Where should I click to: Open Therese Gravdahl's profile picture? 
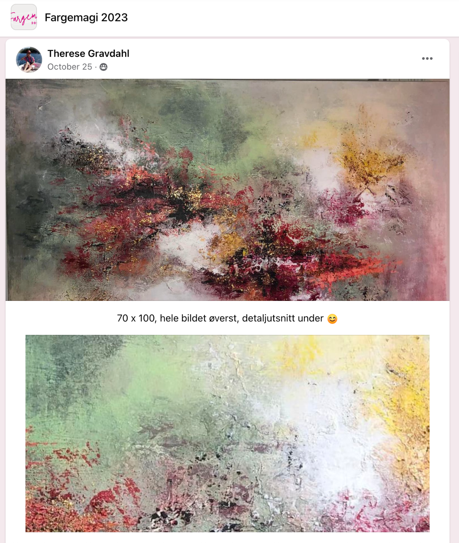[29, 60]
